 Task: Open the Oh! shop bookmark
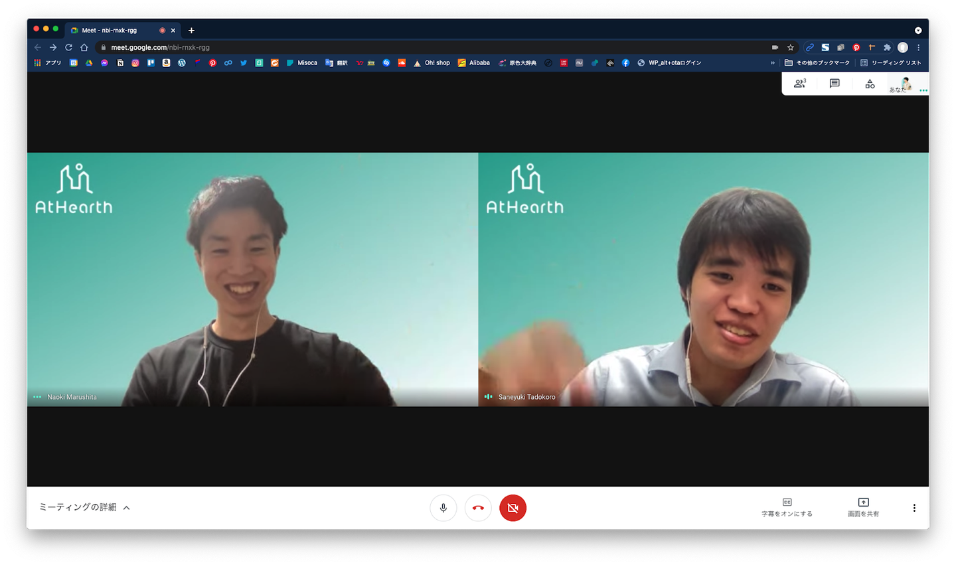[432, 63]
